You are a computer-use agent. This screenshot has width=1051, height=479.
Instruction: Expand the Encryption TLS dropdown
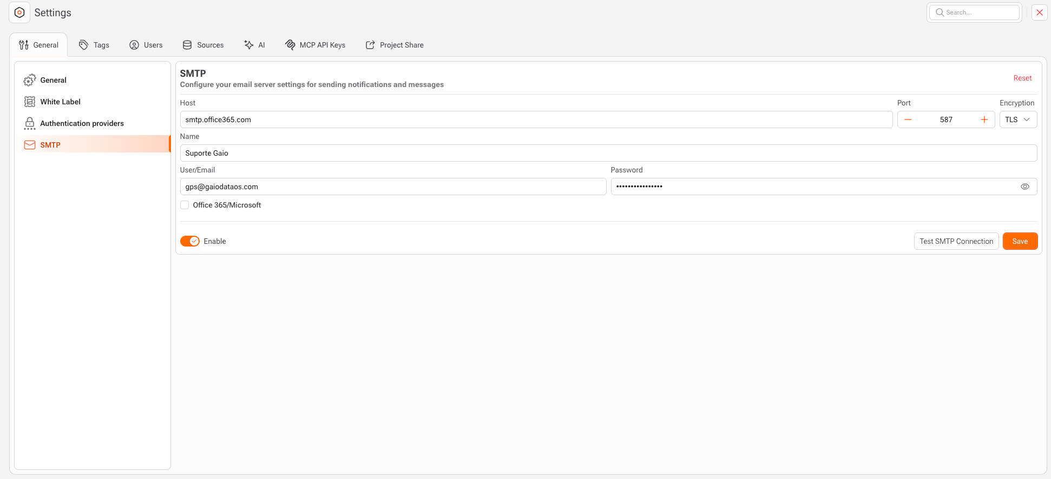1017,119
